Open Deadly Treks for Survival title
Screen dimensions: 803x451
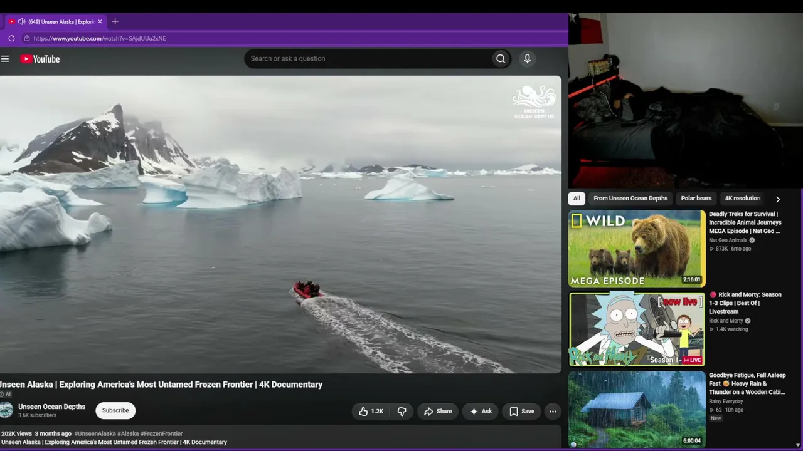point(745,222)
